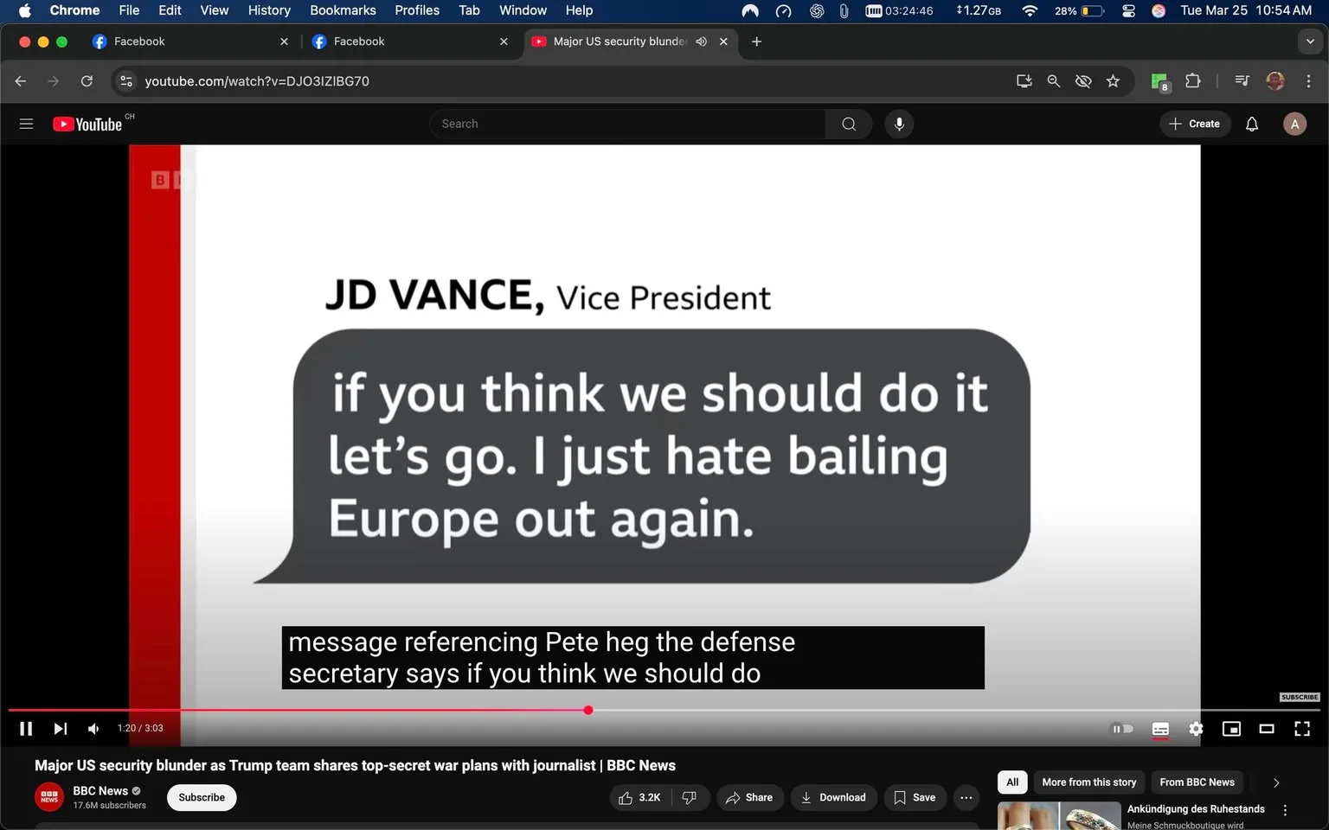Enter fullscreen mode

pos(1301,729)
